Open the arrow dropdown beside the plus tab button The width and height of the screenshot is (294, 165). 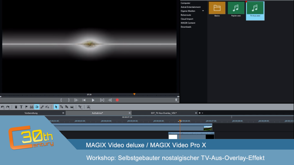click(202, 113)
